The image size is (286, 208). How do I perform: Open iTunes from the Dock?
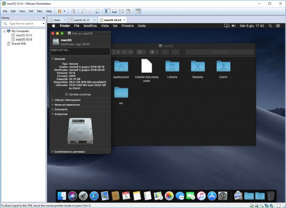201,196
